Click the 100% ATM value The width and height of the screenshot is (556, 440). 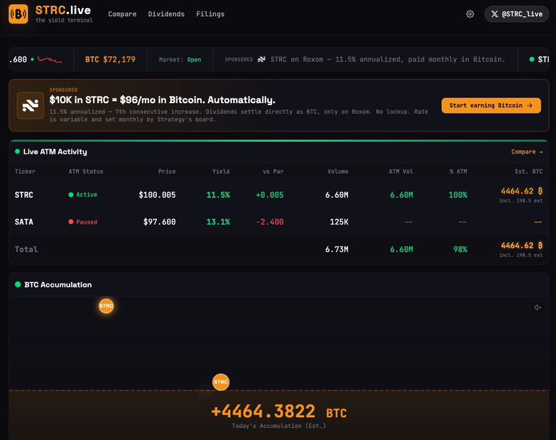point(458,195)
